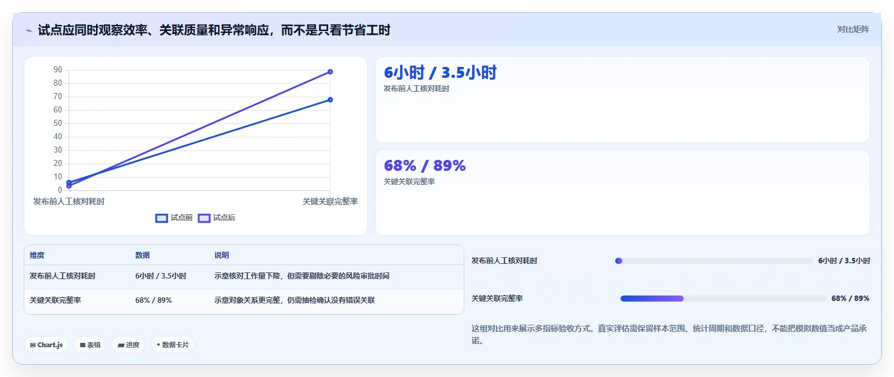Click the 关键关联完整率 x-axis label
894x377 pixels.
tap(330, 201)
